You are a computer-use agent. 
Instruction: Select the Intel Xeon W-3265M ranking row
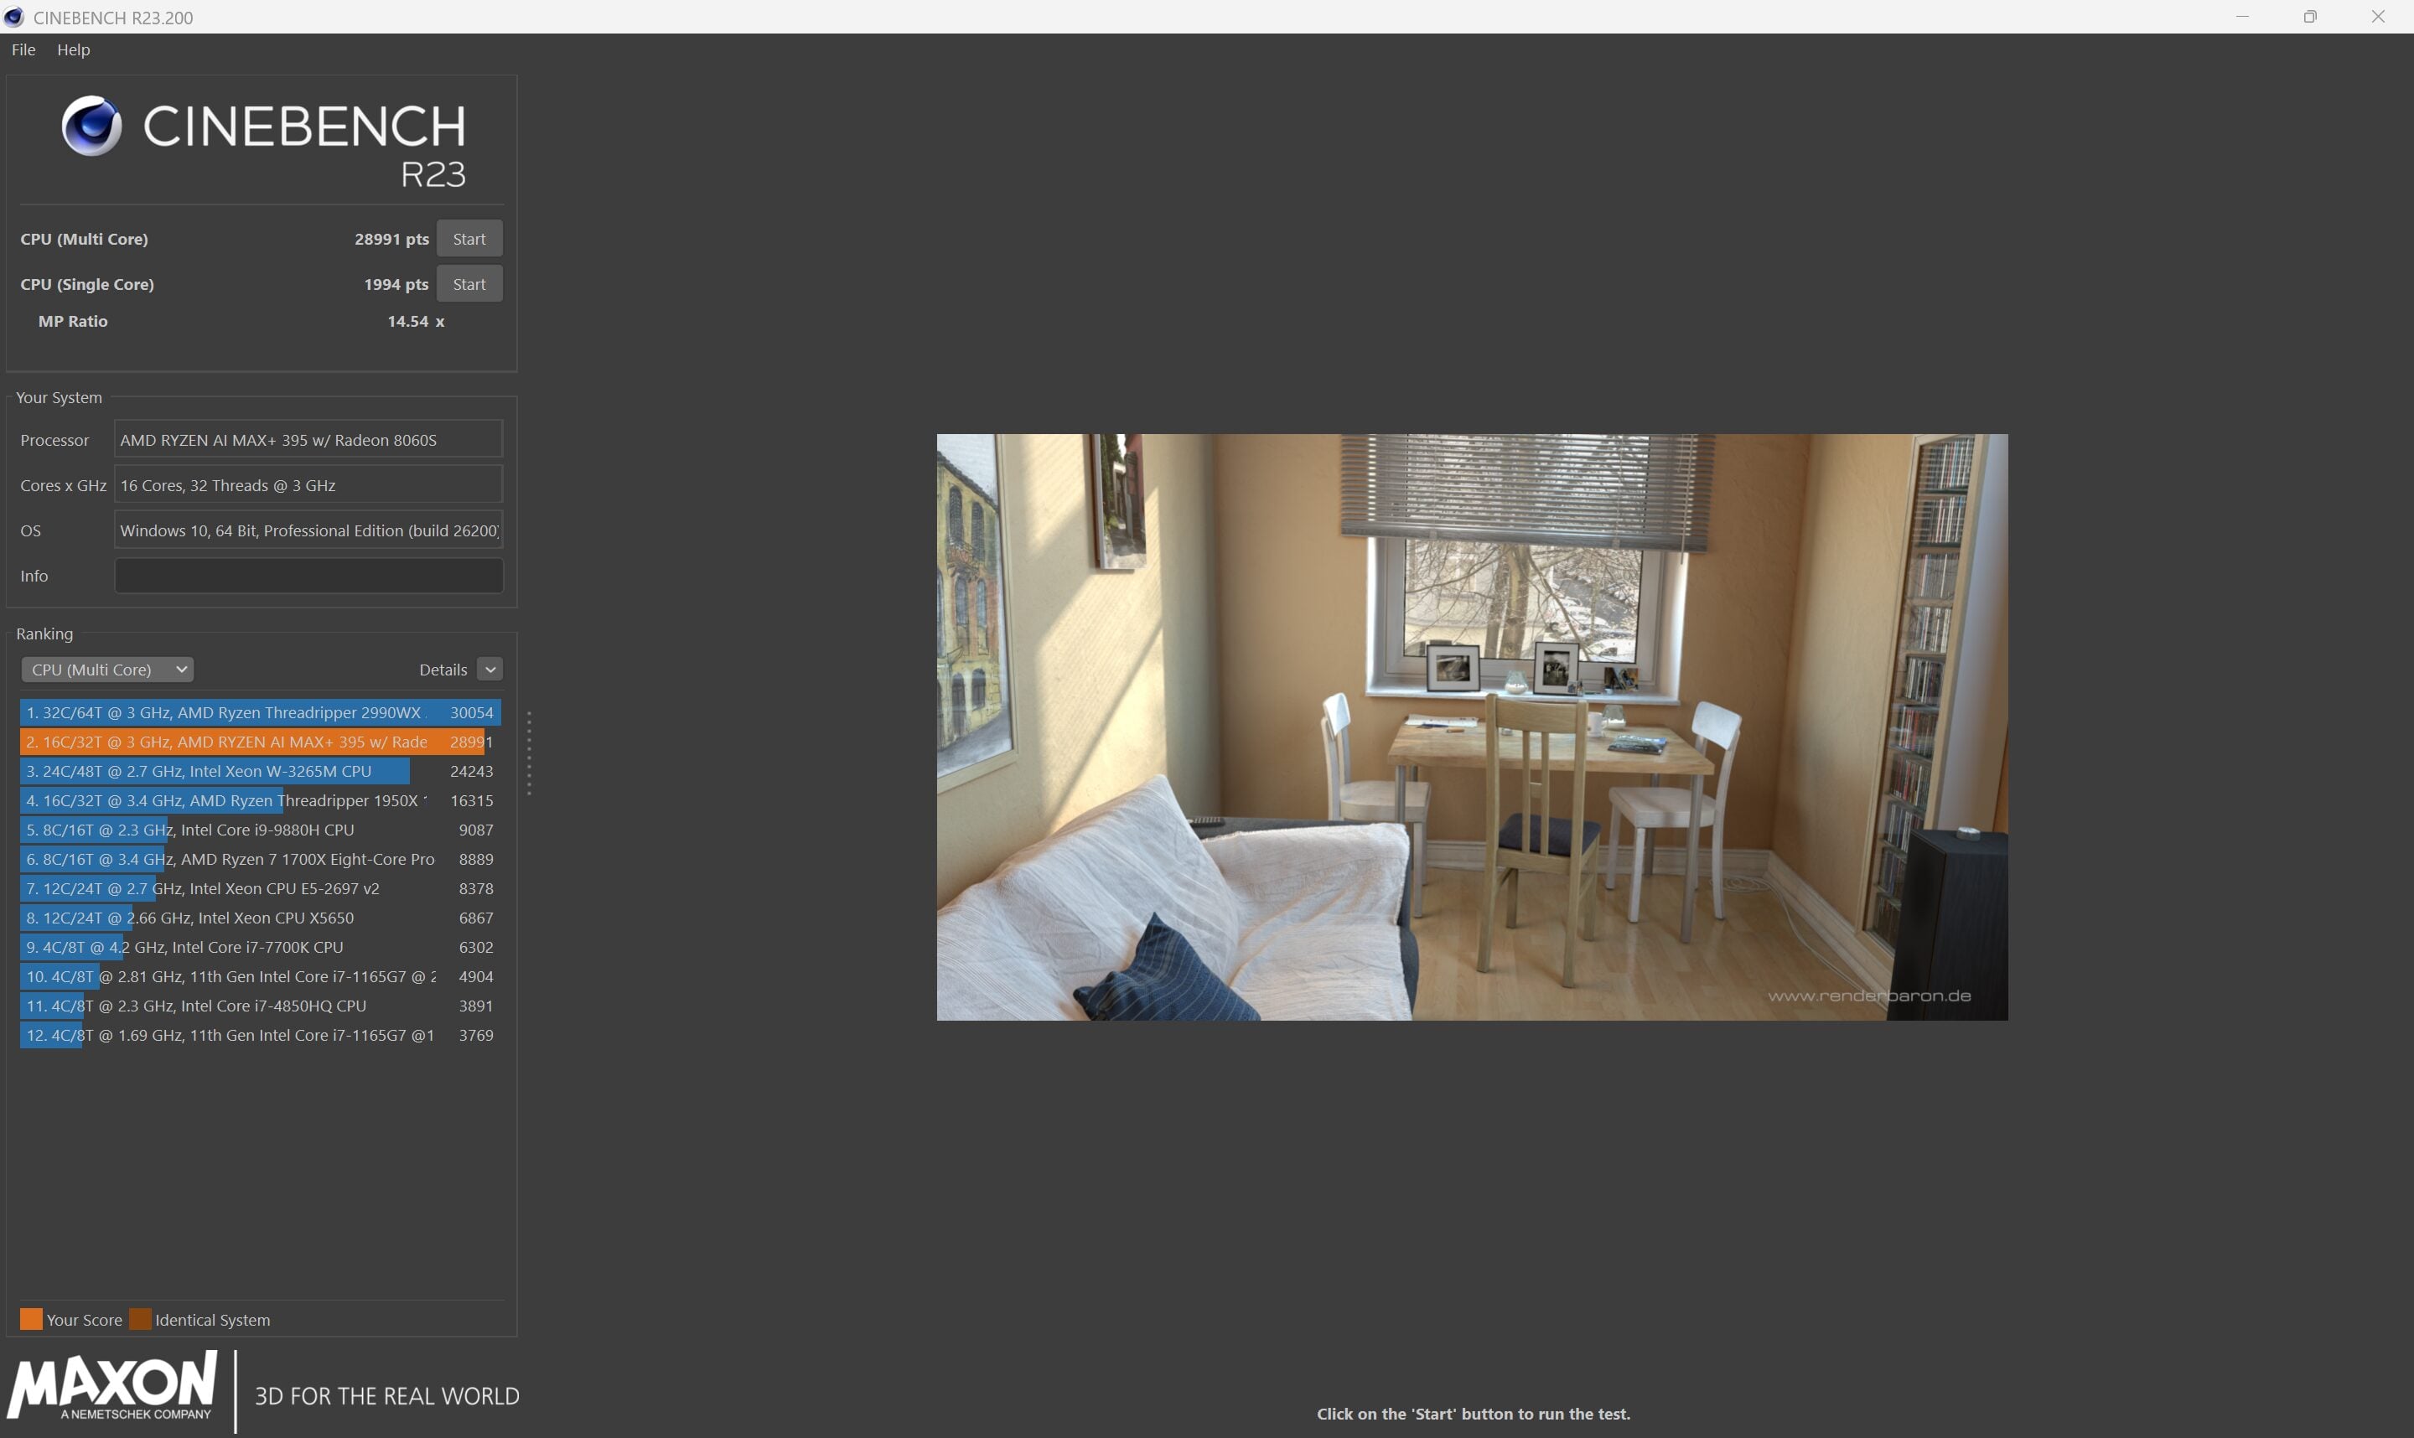pyautogui.click(x=260, y=771)
